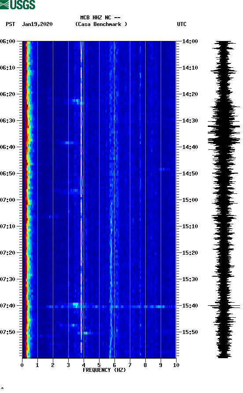The height and width of the screenshot is (393, 243).
Task: Click the broadband horizontal streak near 15:40 UTC
Action: pos(110,307)
